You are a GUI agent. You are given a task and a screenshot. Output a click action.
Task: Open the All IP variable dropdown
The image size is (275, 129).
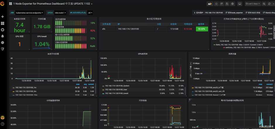[90, 13]
